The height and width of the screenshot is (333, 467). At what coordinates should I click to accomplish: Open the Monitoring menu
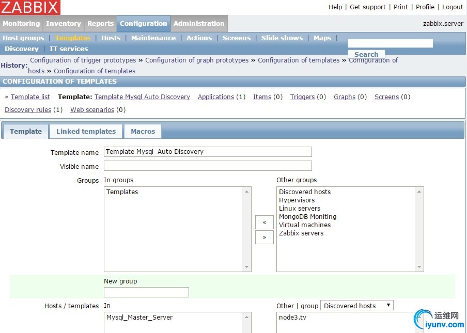[x=21, y=24]
